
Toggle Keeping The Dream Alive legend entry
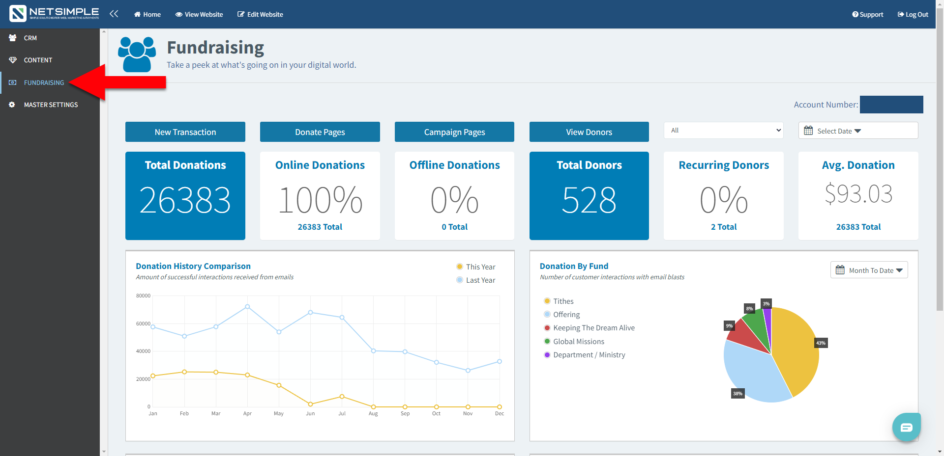pyautogui.click(x=589, y=327)
